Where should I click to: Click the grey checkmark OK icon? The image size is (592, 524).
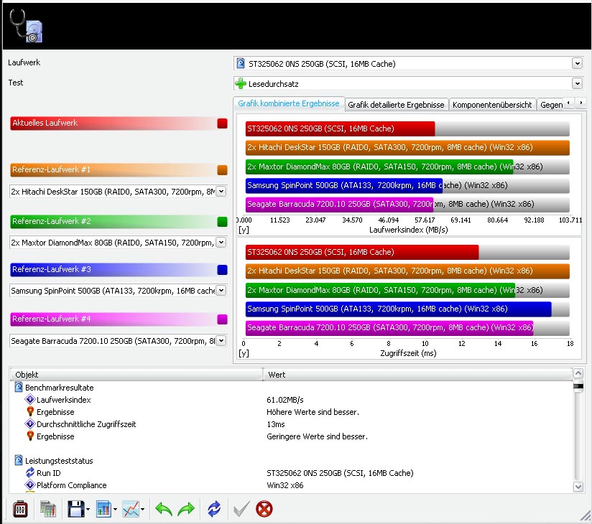point(241,509)
